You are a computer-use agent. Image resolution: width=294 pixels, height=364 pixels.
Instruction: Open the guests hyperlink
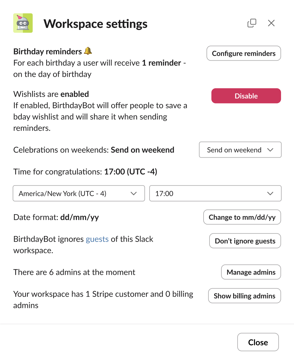point(97,239)
